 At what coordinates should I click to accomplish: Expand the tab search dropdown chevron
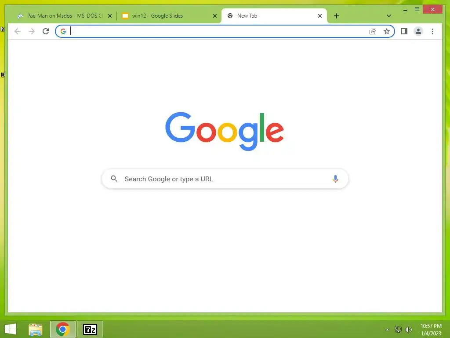click(388, 16)
